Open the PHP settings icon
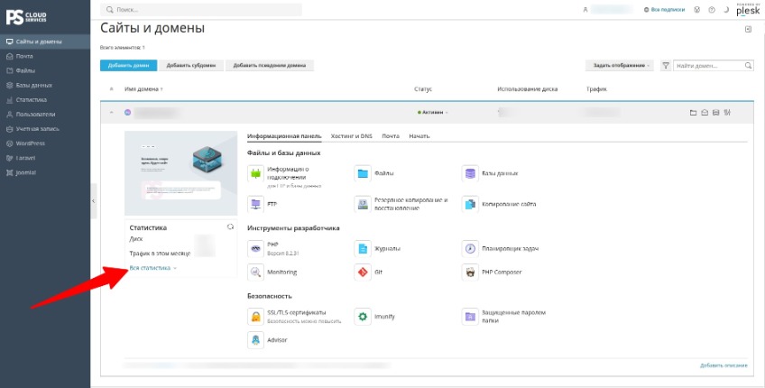 coord(255,249)
